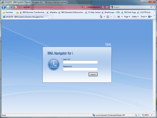This screenshot has height=118, width=157.
Task: Click the Add to Favorites bar icon
Action: (17, 12)
